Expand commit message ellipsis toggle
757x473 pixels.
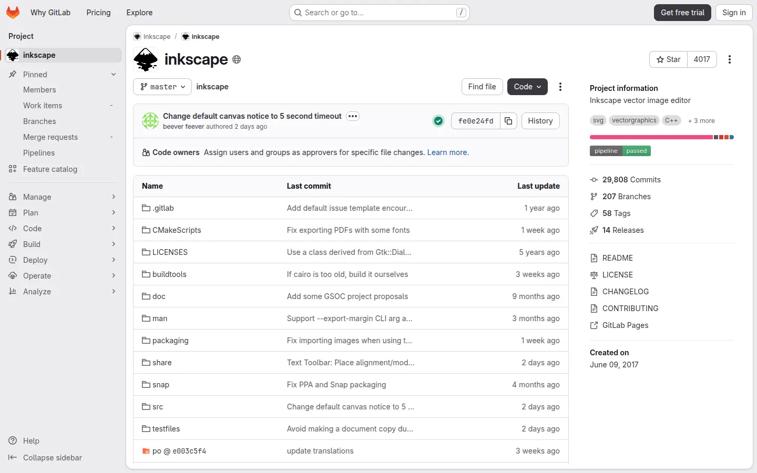pyautogui.click(x=353, y=116)
